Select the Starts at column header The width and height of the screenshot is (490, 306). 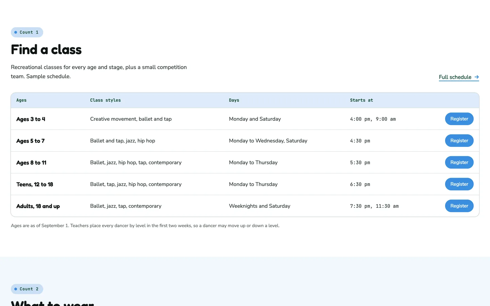(x=361, y=100)
